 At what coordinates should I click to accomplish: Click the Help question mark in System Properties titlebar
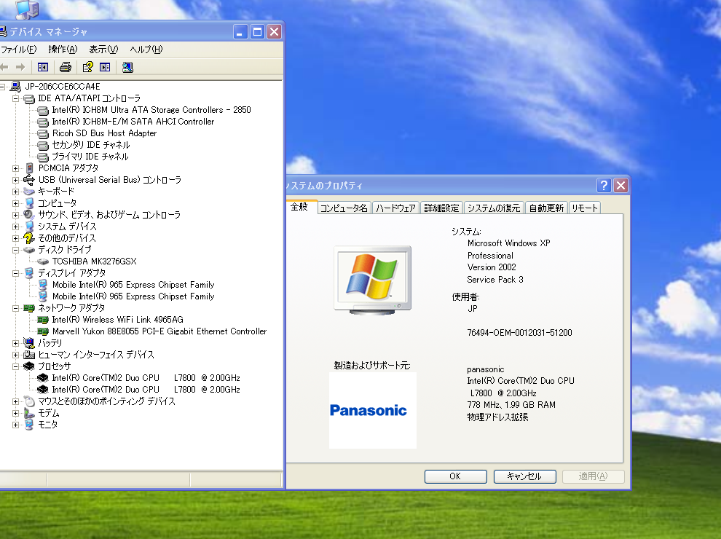pos(603,185)
